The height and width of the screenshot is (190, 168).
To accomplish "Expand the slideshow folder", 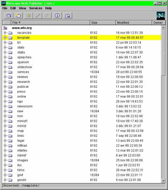I will click(x=5, y=67).
